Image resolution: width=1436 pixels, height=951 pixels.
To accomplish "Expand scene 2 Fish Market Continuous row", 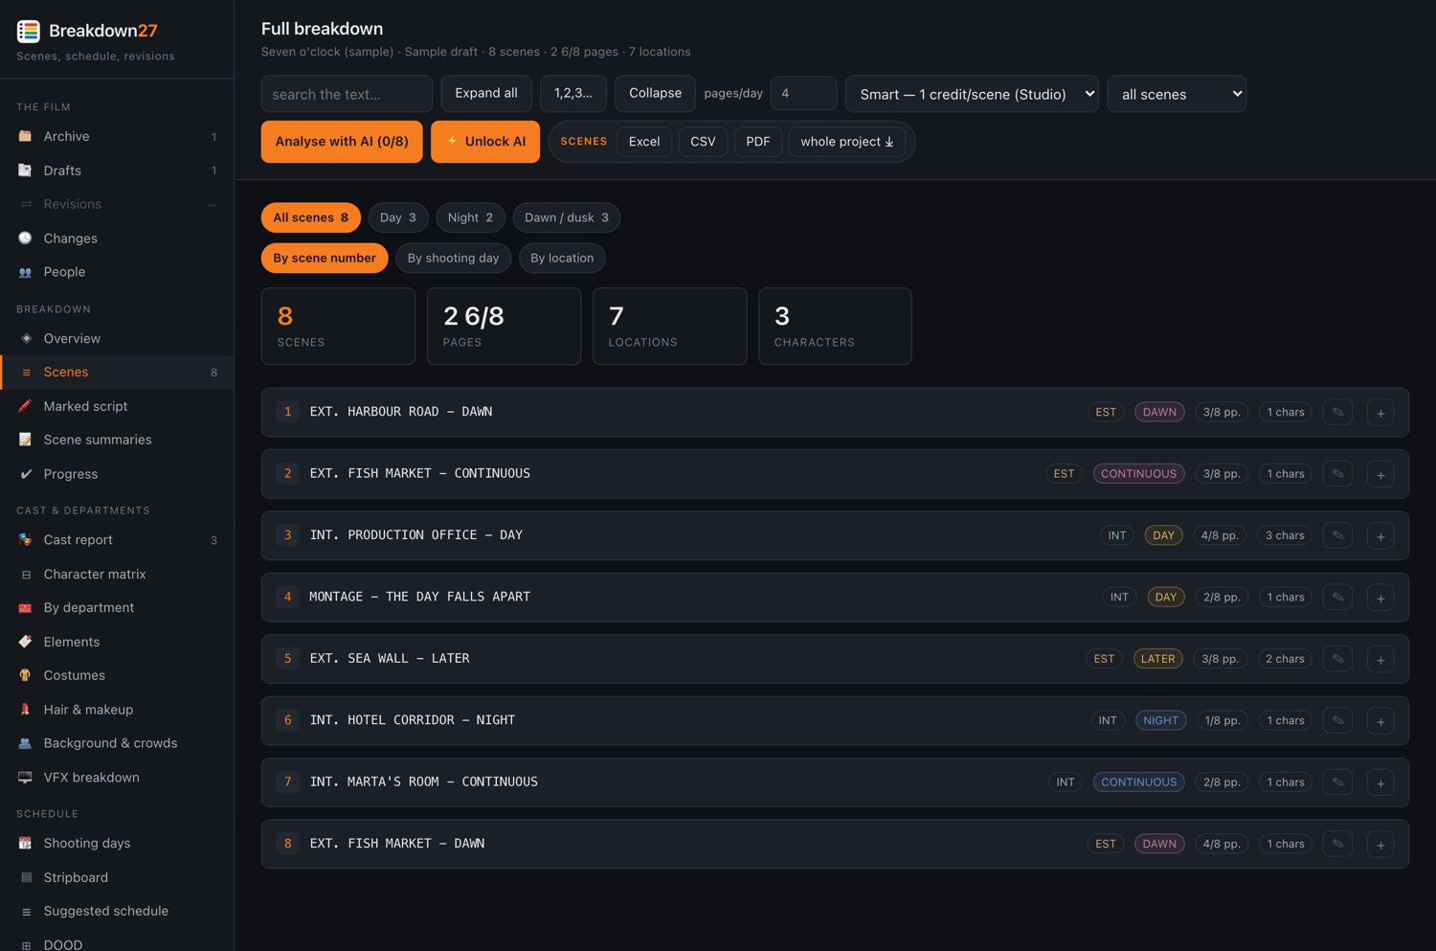I will 835,474.
